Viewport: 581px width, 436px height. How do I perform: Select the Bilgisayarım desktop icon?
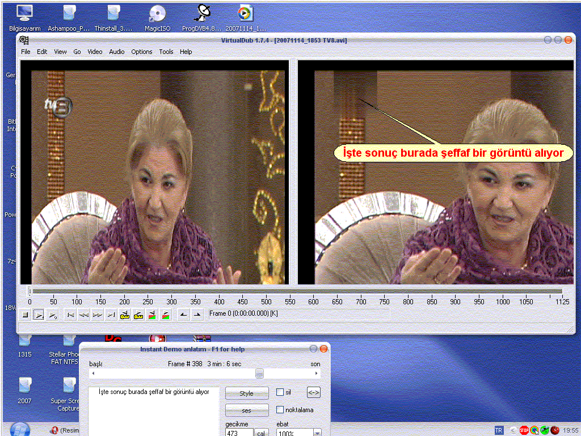point(24,18)
